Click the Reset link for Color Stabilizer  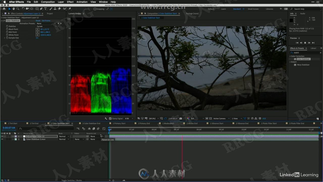[38, 21]
